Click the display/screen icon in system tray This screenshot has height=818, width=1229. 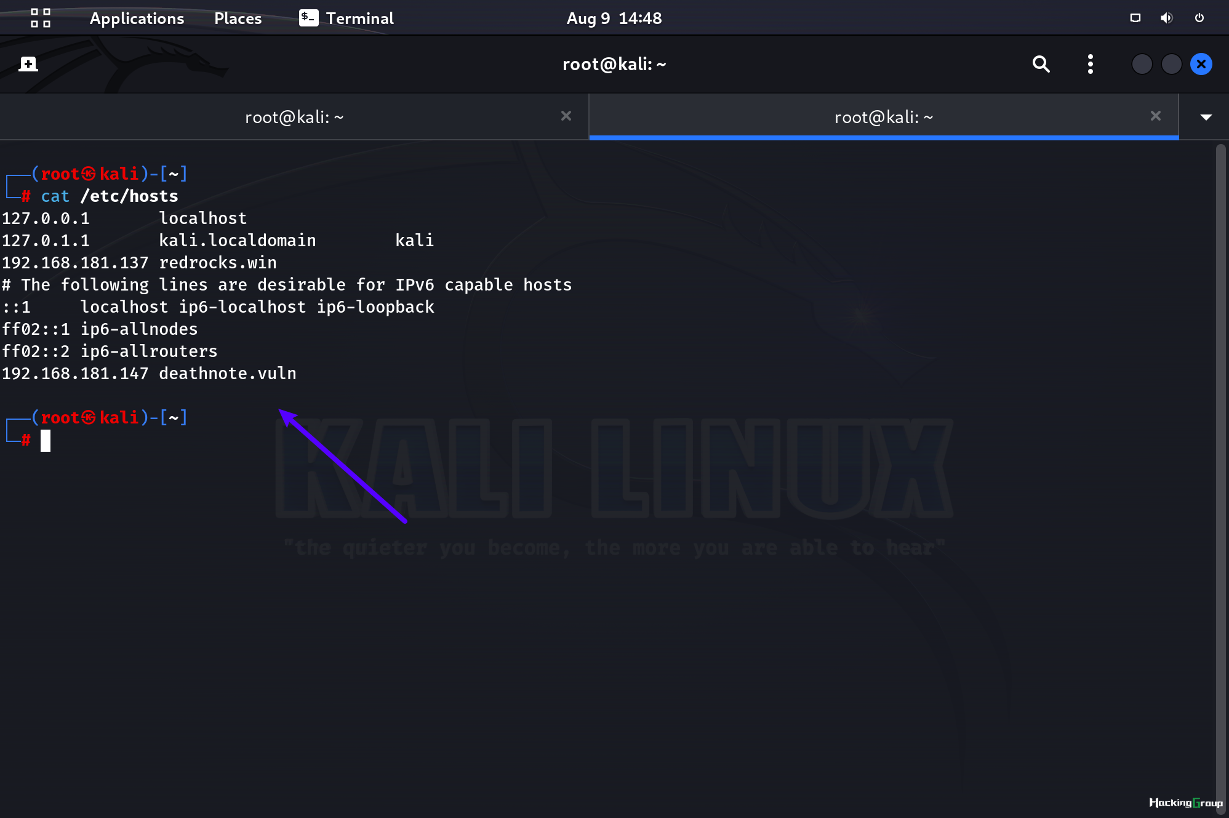[1135, 18]
